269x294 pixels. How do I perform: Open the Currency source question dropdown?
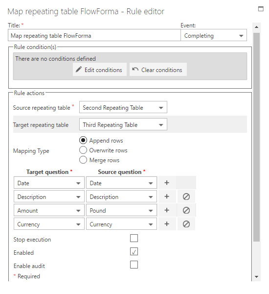click(x=121, y=224)
